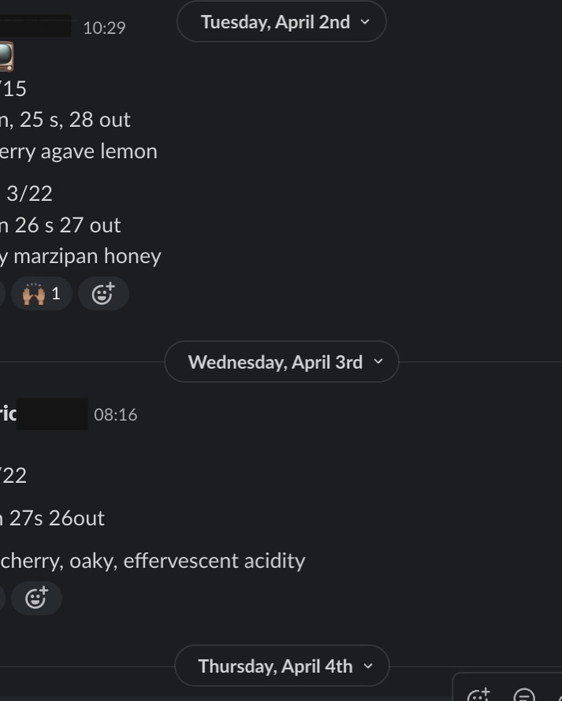Screen dimensions: 562x701
Task: Click the "3/22" date text
Action: pos(29,194)
